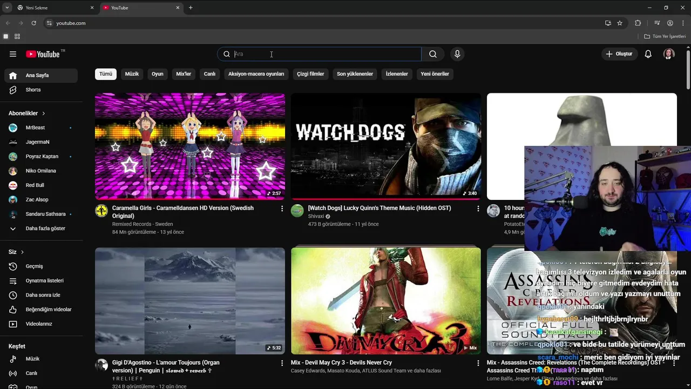Select the Son yüklenenler chip
The image size is (691, 389).
tap(355, 74)
